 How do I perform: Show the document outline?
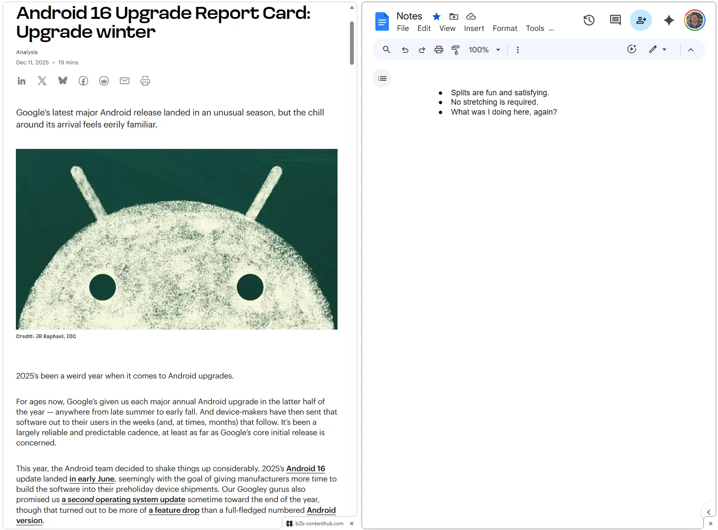click(x=382, y=78)
